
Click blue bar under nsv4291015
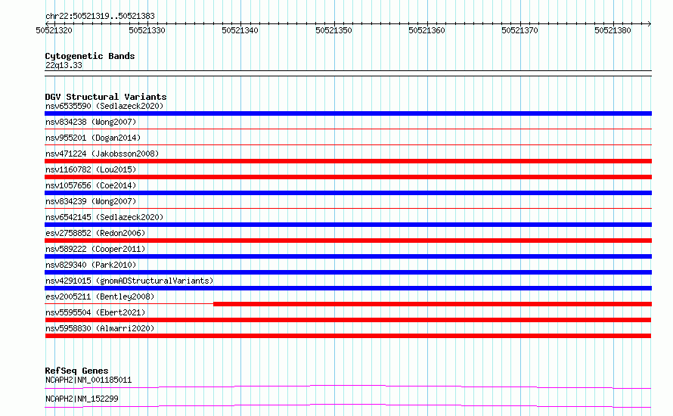(x=348, y=288)
